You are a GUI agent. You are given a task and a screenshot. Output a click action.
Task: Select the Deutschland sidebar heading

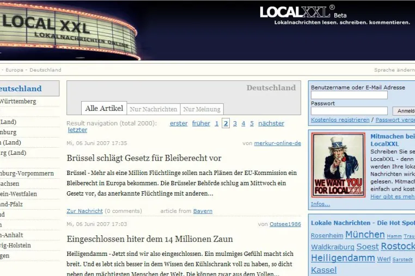pyautogui.click(x=21, y=89)
